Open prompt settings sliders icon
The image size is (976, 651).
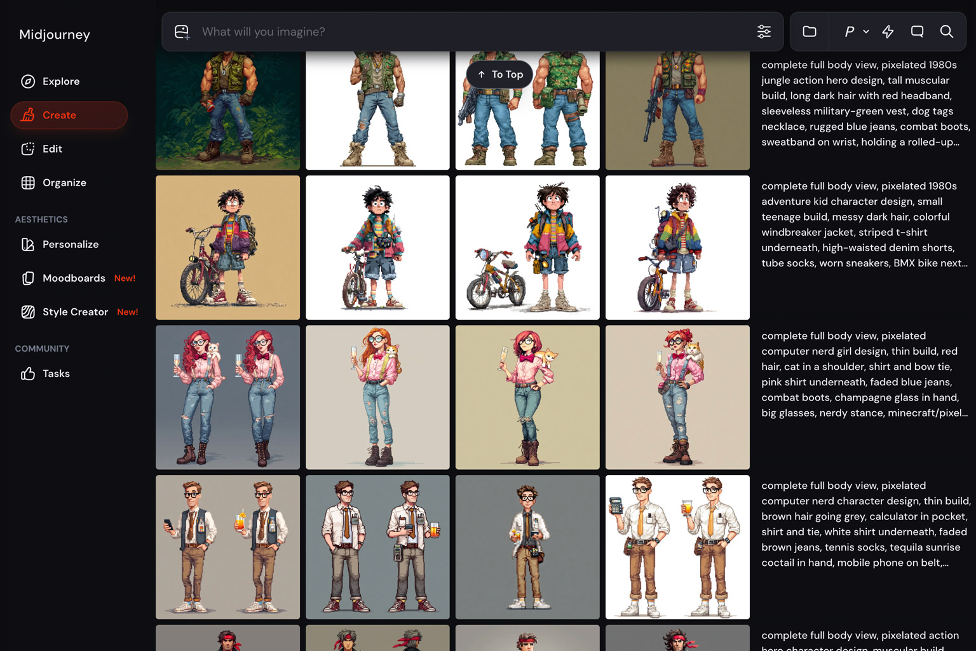[x=764, y=32]
